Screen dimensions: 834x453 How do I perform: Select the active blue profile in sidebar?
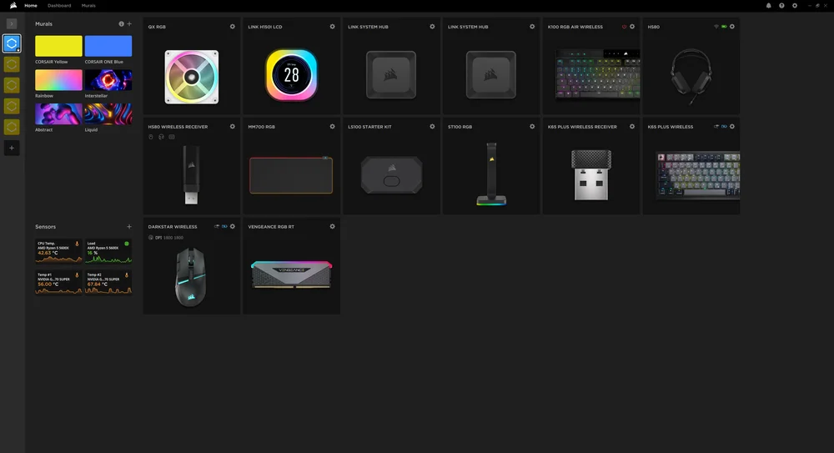12,43
